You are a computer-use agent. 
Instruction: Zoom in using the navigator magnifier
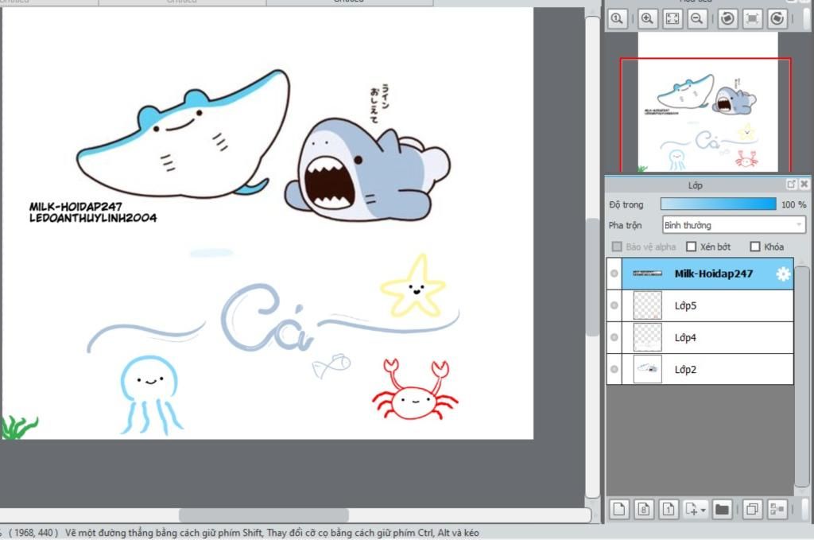pos(647,19)
